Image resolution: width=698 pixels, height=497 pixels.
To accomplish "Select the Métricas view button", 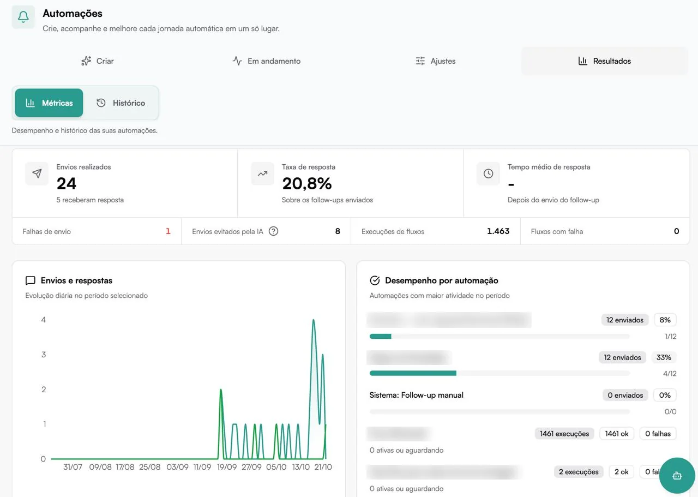I will tap(49, 103).
